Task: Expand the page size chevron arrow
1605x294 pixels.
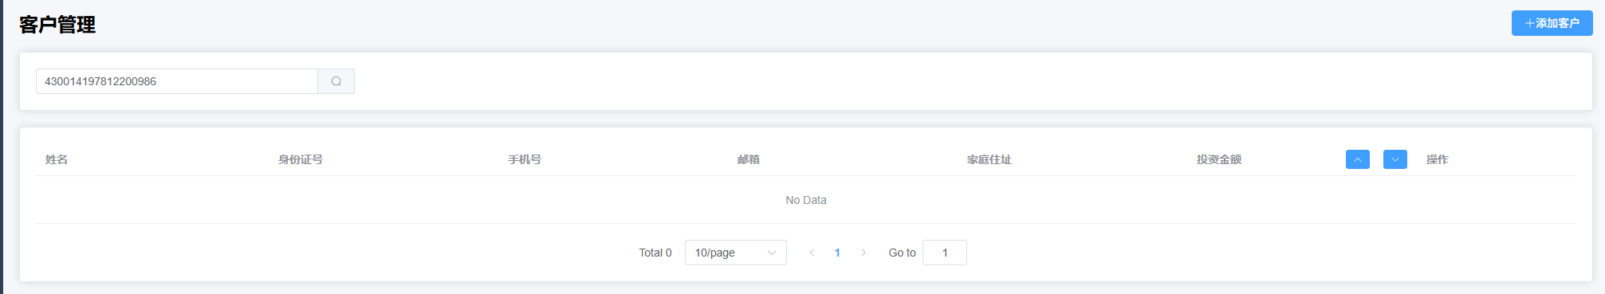Action: pos(771,253)
